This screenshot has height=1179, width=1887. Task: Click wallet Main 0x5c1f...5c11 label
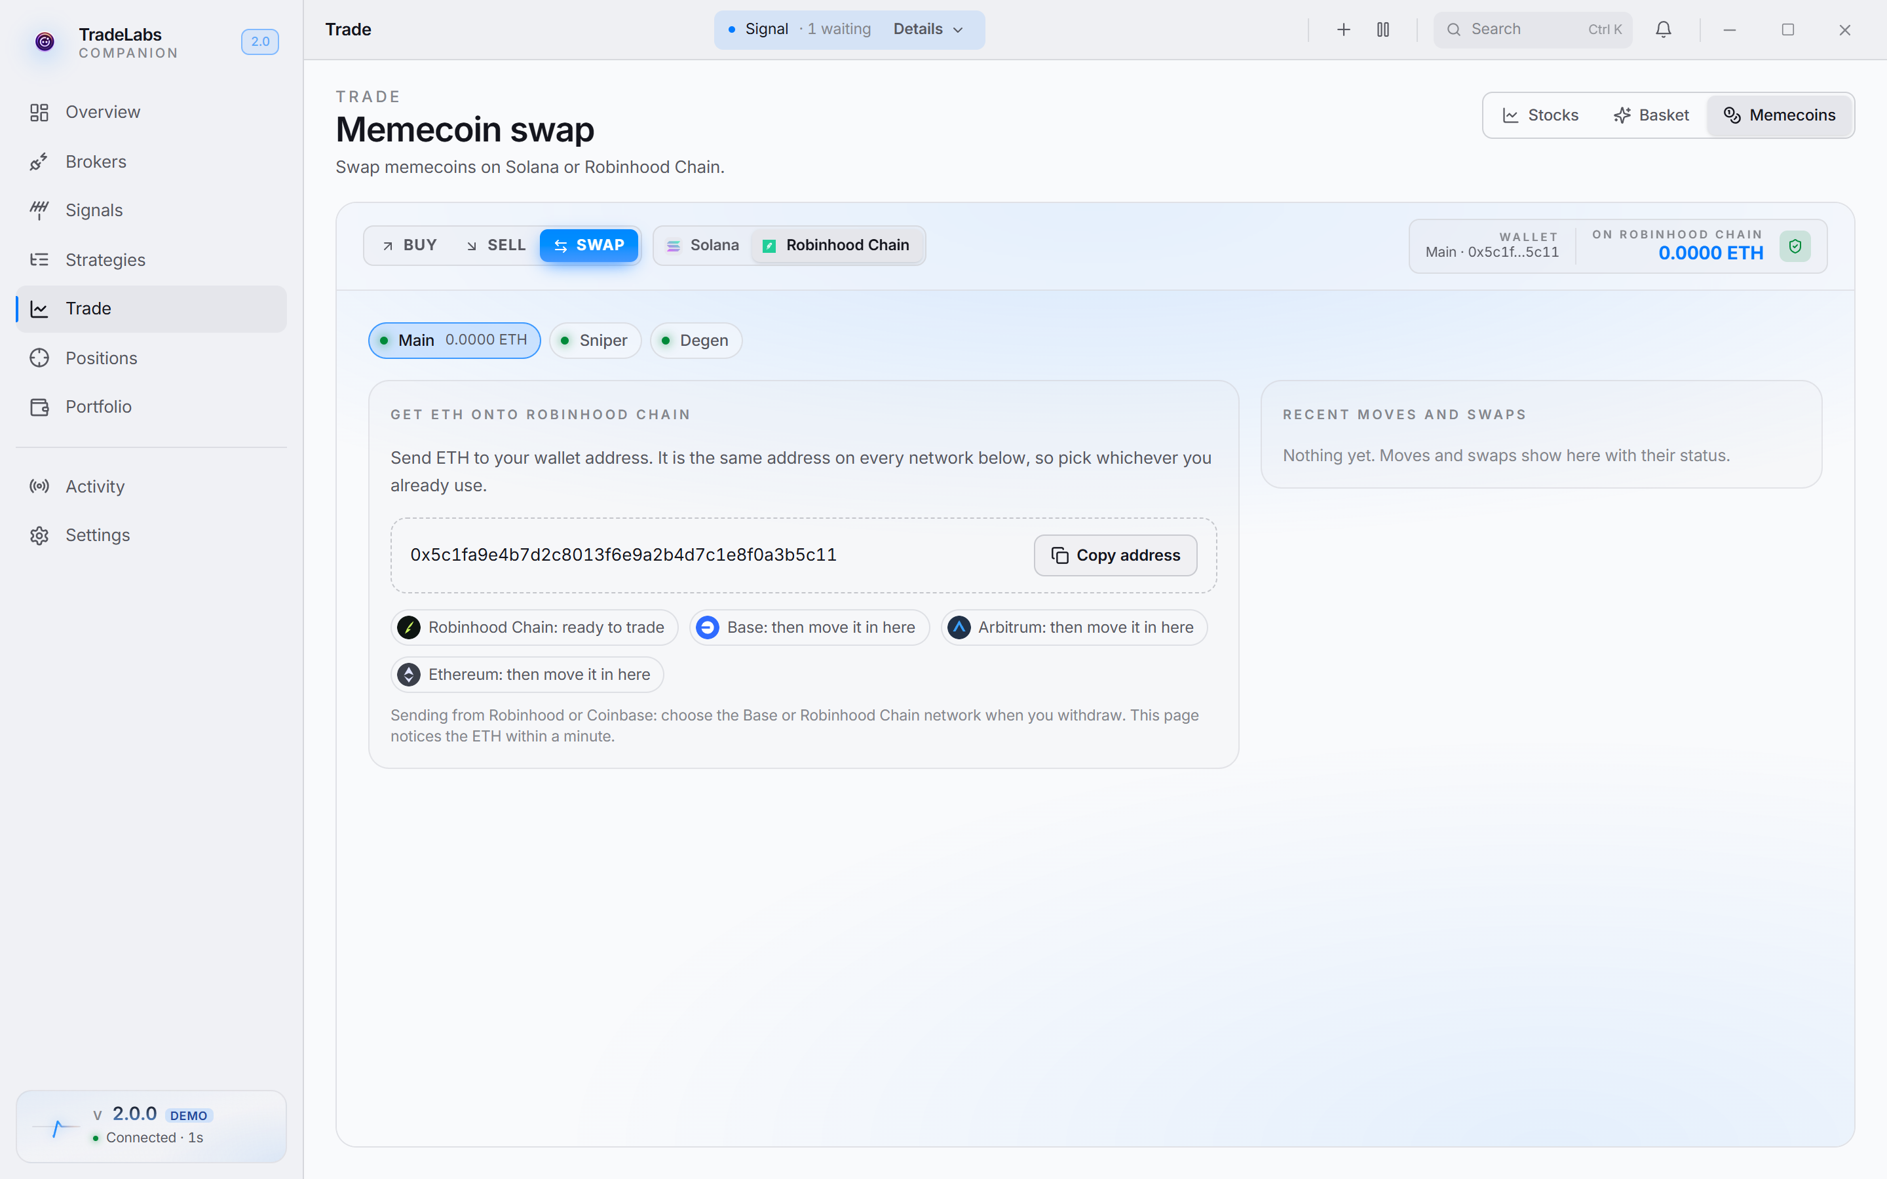[x=1492, y=252]
